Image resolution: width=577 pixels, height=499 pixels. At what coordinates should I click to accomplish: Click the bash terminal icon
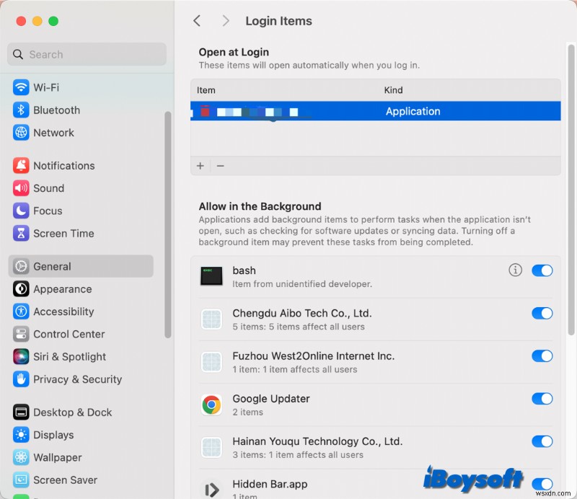(211, 276)
